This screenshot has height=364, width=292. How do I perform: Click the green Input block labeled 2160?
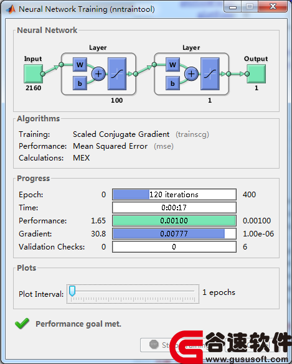click(33, 74)
